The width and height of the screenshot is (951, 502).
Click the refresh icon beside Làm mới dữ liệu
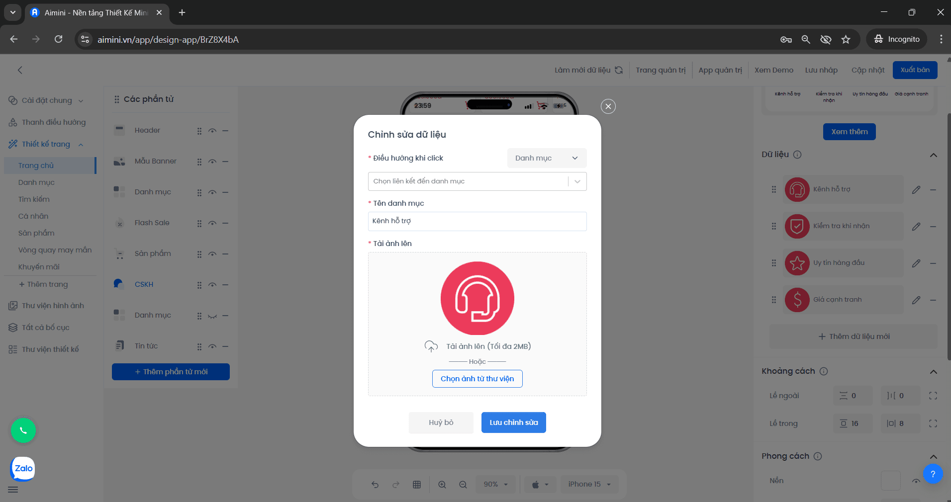point(619,70)
